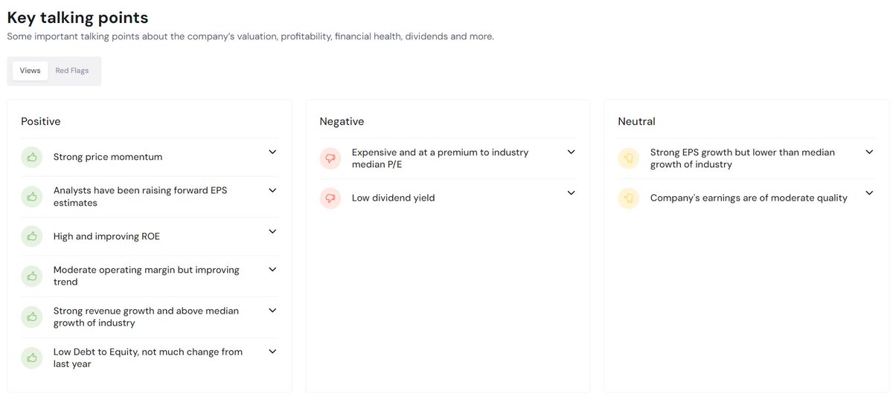This screenshot has width=893, height=405.
Task: Click thumbs-up icon beside Low Debt to Equity
Action: (32, 357)
